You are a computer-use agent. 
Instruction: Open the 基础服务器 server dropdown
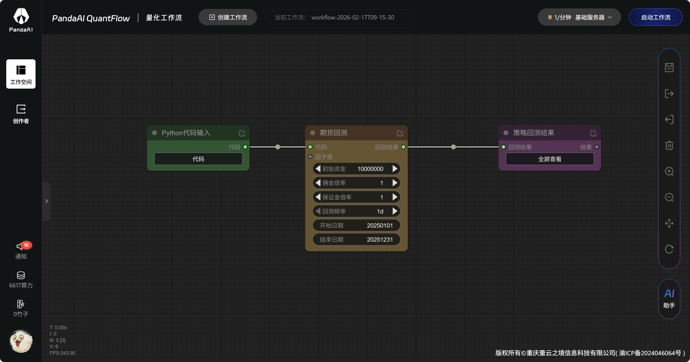(x=579, y=17)
